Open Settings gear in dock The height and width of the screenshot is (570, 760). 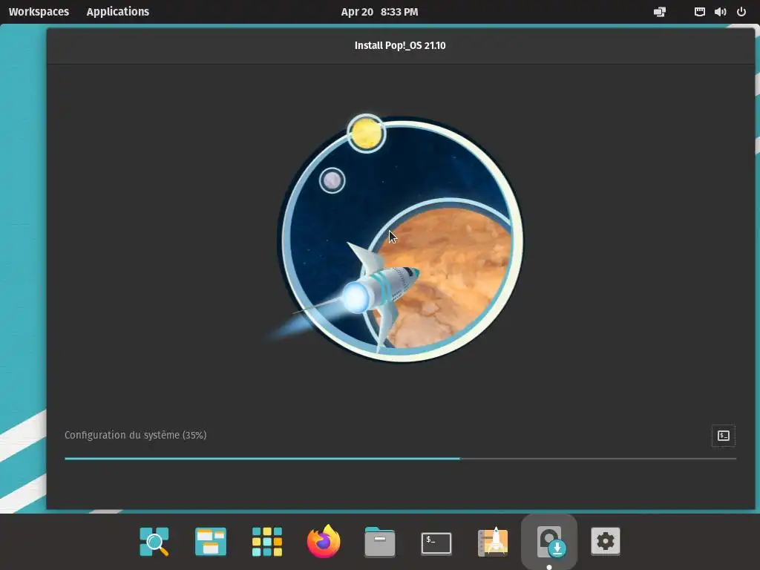coord(606,541)
